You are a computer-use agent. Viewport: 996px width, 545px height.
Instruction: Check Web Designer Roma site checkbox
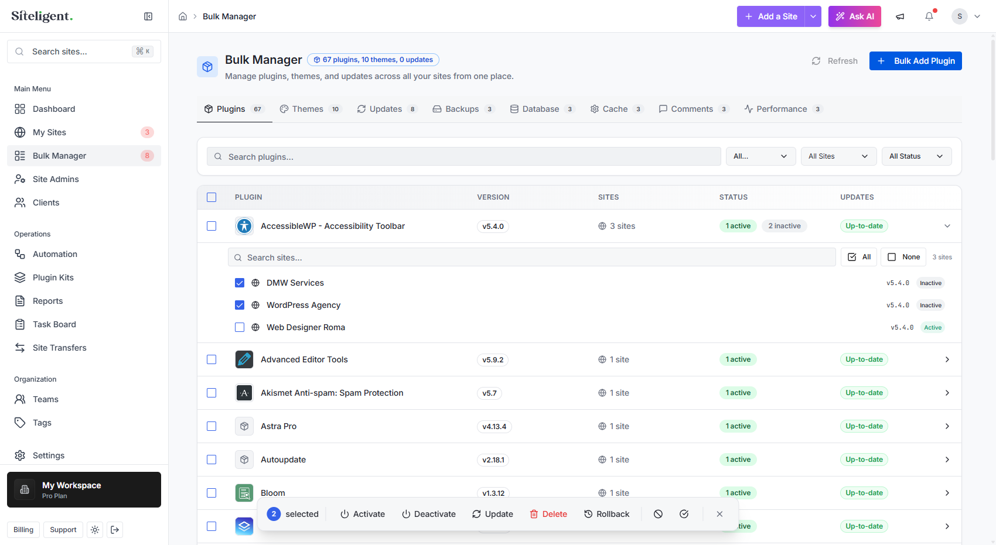click(240, 327)
